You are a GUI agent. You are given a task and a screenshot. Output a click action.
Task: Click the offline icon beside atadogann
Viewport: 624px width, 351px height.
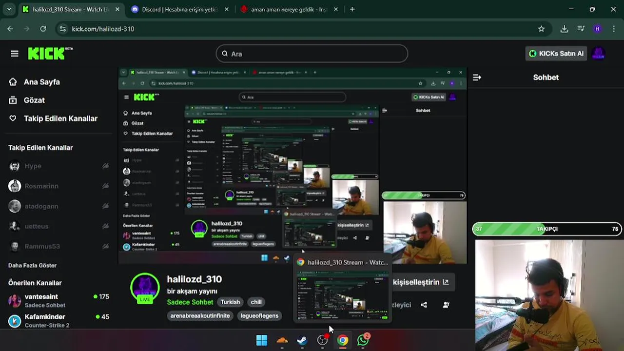point(105,206)
